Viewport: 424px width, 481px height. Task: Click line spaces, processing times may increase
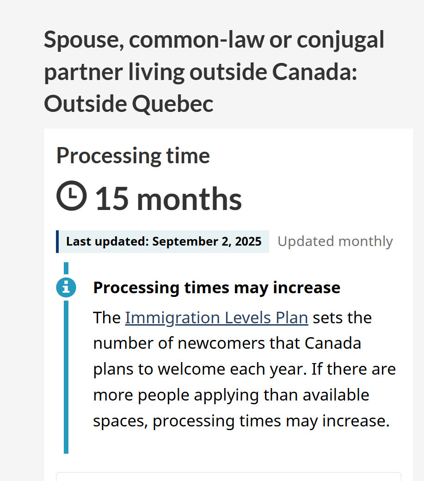tap(241, 420)
